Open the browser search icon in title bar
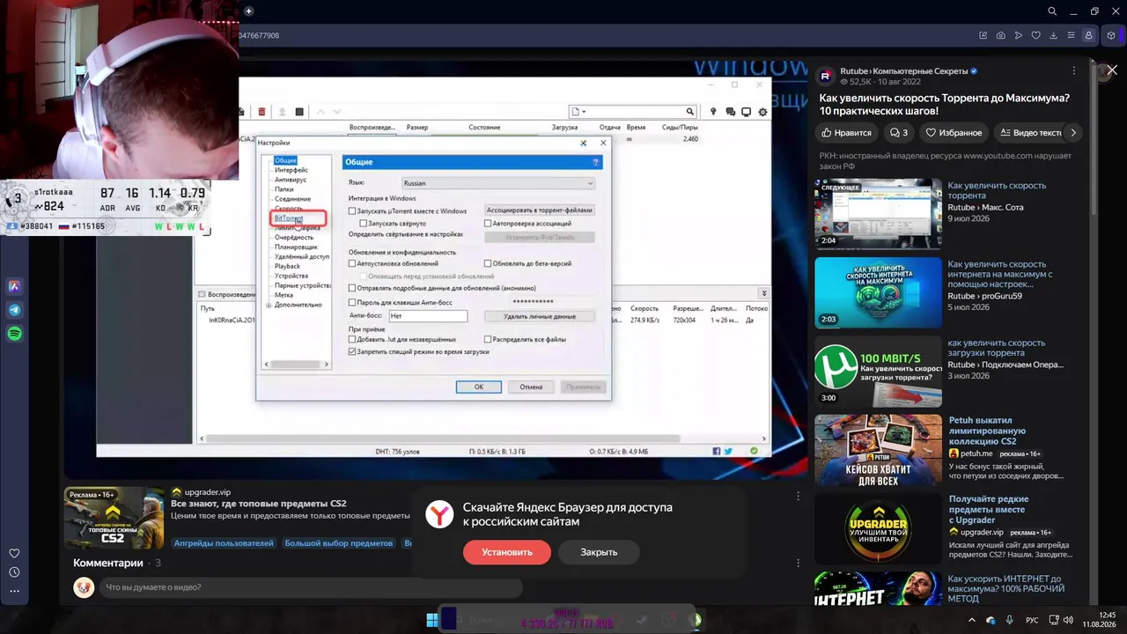The image size is (1127, 634). click(x=1052, y=11)
